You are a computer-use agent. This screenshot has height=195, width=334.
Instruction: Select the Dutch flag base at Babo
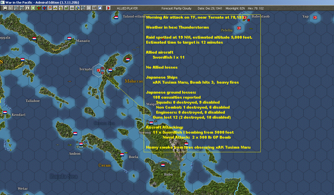point(163,165)
